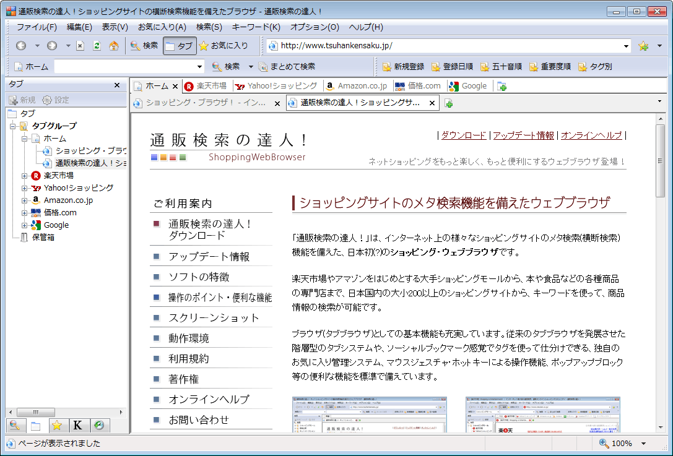
Task: Open お問い合わせ in the ご利用案内 menu
Action: click(199, 419)
